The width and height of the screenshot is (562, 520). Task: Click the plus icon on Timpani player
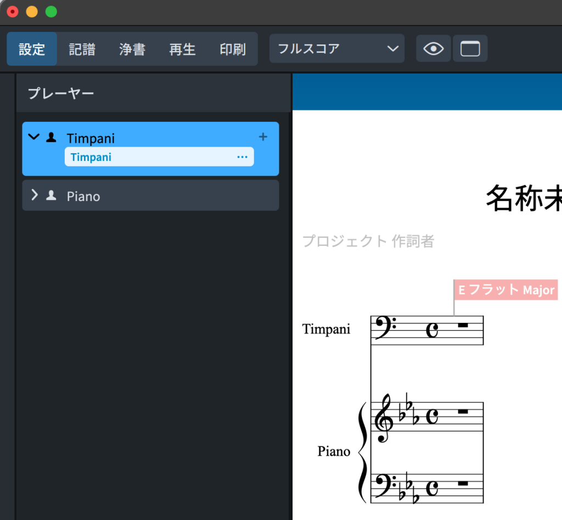click(263, 137)
